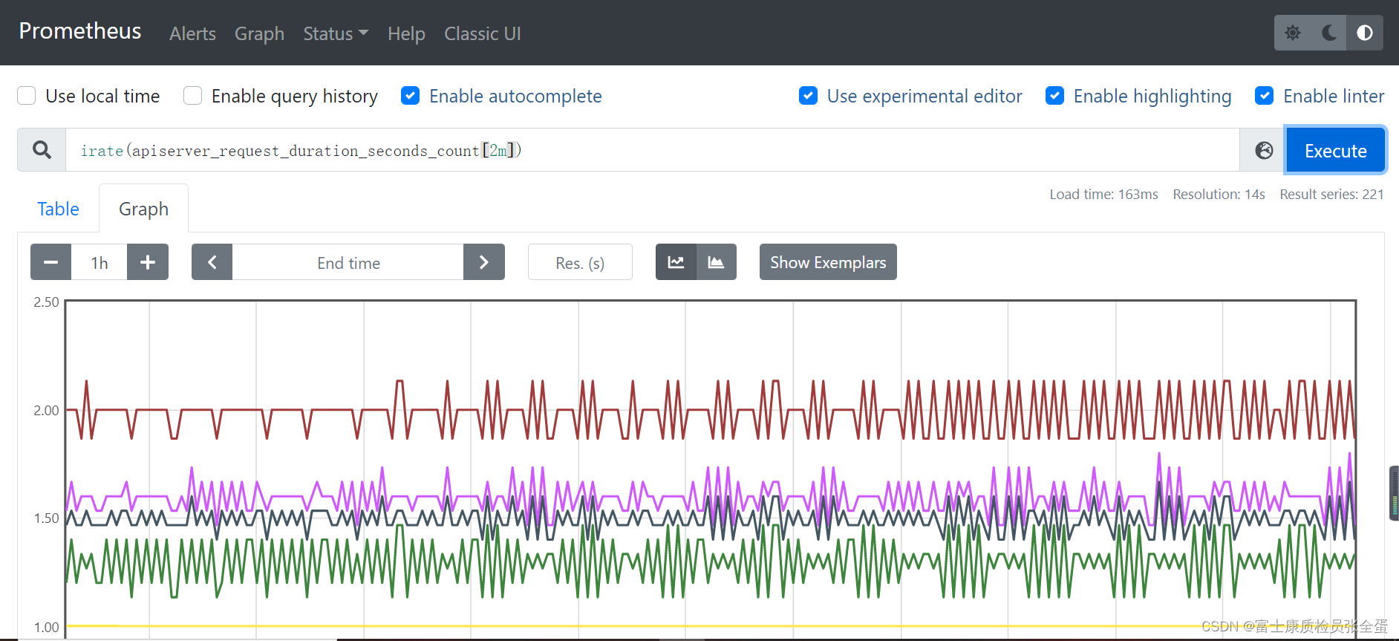1399x641 pixels.
Task: Focus the Res. (s) resolution field
Action: (x=580, y=262)
